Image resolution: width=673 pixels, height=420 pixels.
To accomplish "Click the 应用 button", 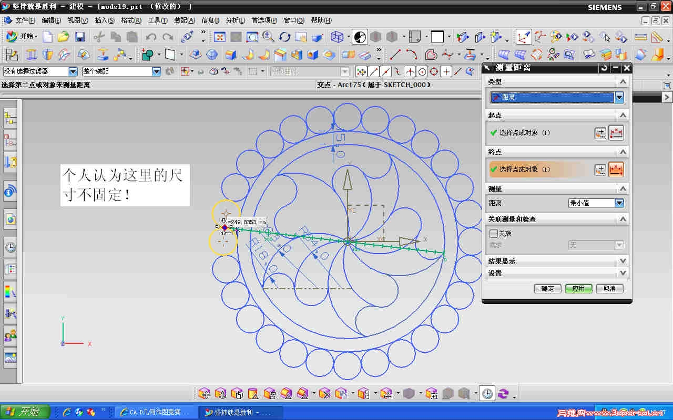I will (578, 289).
